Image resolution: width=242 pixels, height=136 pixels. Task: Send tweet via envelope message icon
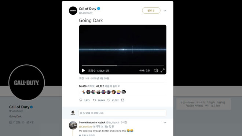(122, 100)
